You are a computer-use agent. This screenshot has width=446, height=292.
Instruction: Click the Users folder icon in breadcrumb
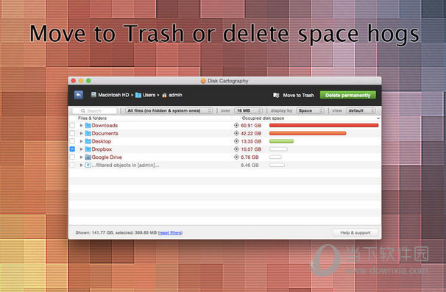[x=138, y=95]
